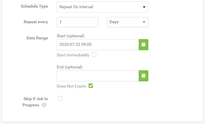The image size is (205, 124).
Task: Click the Schedule Type label
Action: pos(34,6)
